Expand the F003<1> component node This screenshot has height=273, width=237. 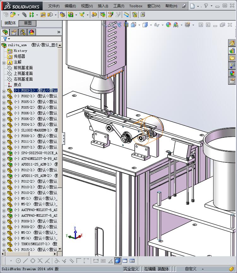[x=4, y=91]
